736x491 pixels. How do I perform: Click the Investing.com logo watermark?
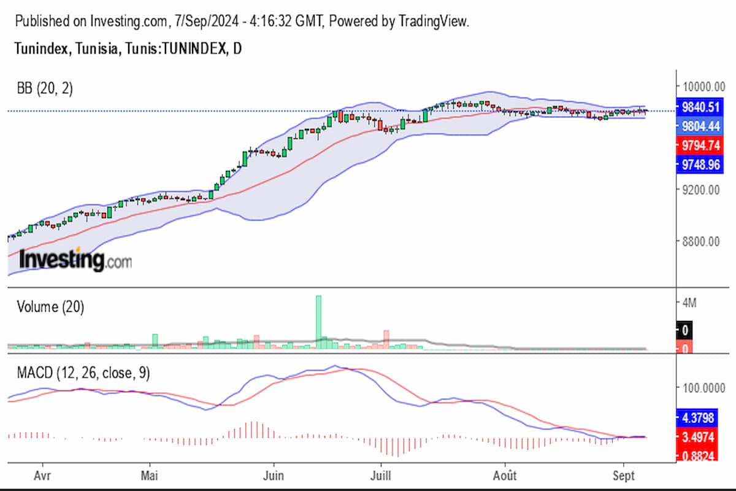click(75, 260)
